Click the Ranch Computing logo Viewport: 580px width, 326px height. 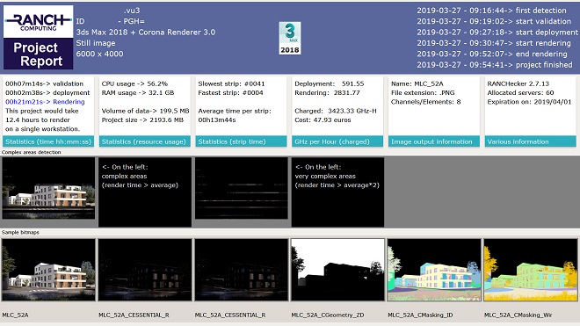(x=38, y=21)
